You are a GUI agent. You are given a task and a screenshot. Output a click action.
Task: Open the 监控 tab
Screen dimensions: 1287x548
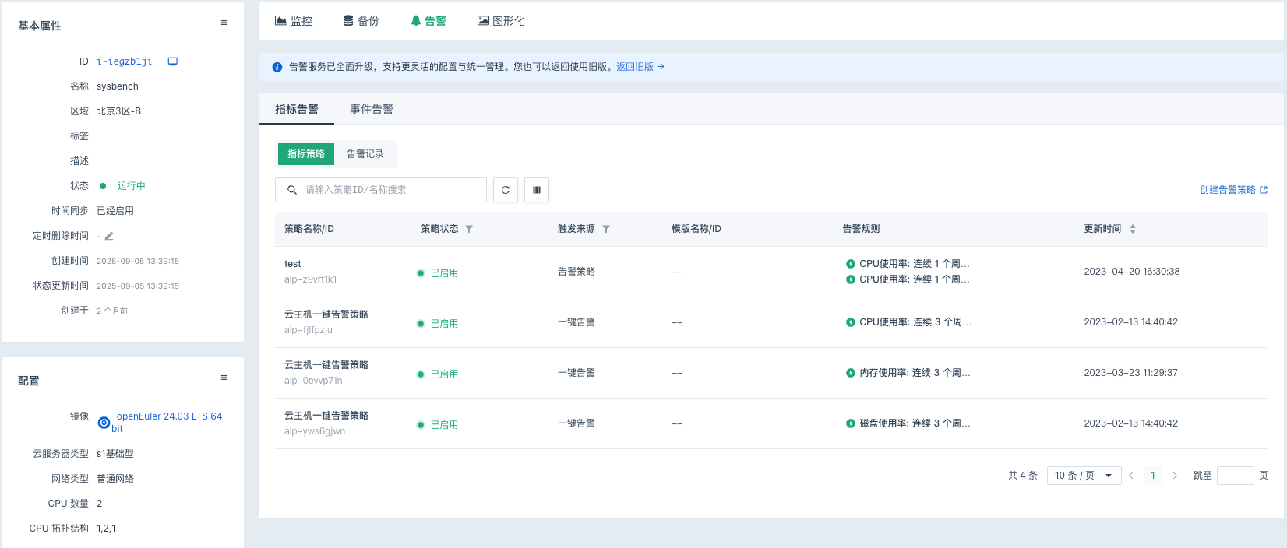pos(294,21)
